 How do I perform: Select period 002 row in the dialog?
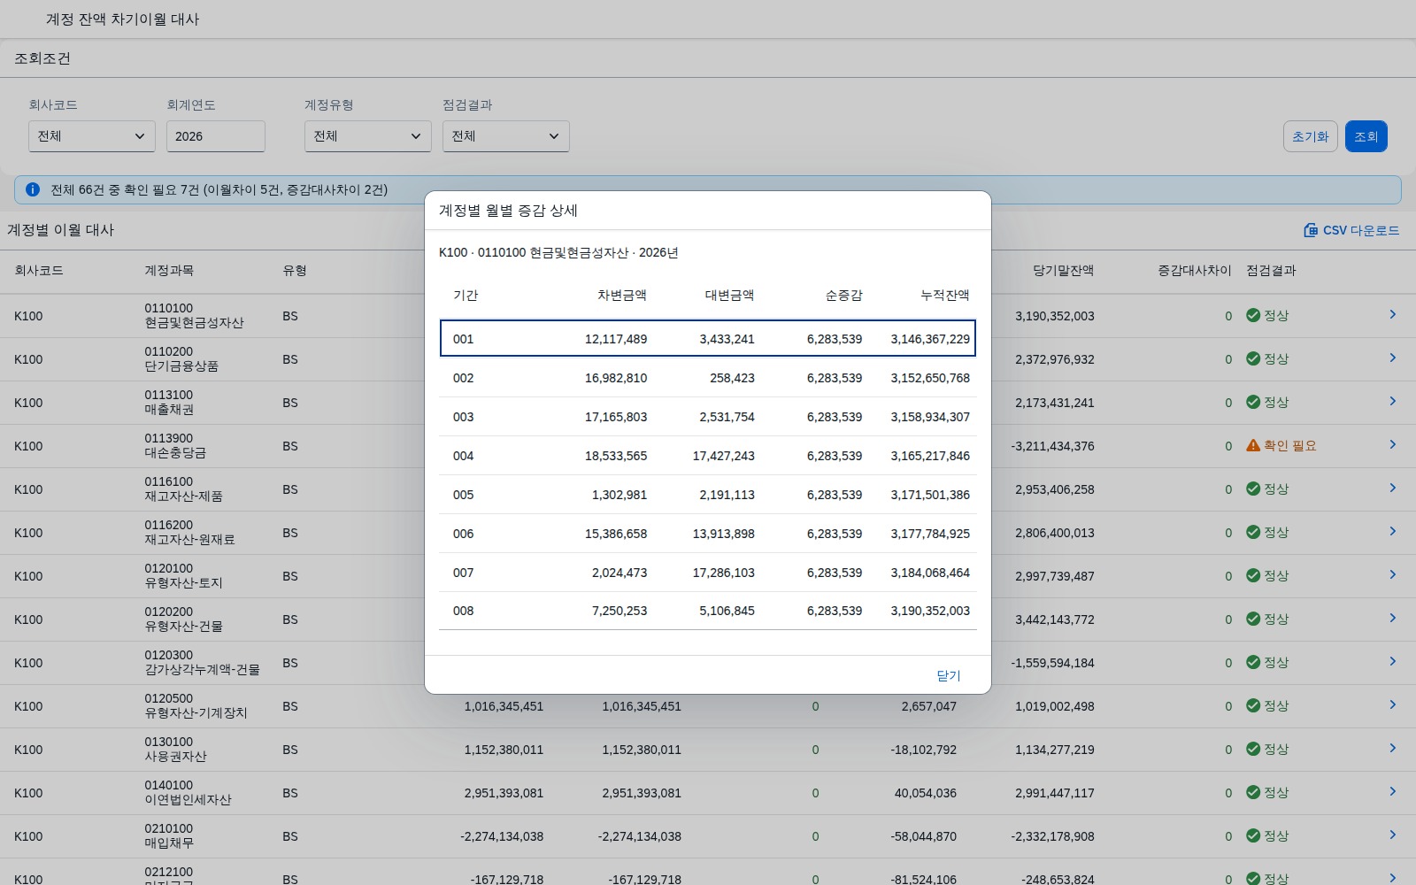708,378
